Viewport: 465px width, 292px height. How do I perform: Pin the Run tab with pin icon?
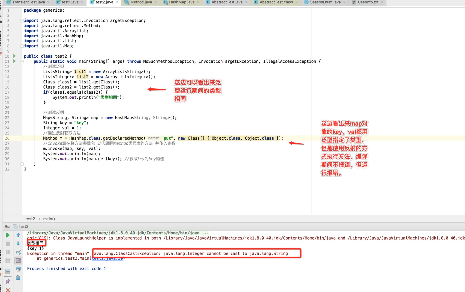pyautogui.click(x=8, y=282)
